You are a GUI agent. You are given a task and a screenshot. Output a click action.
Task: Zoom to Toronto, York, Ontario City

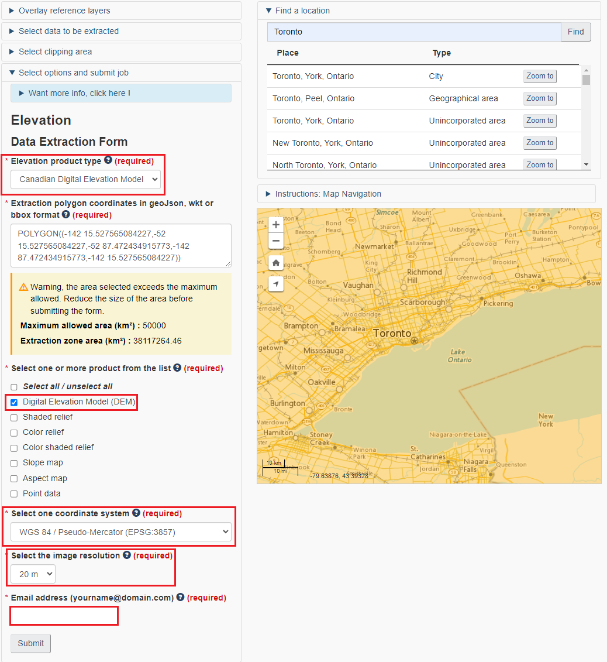tap(539, 76)
